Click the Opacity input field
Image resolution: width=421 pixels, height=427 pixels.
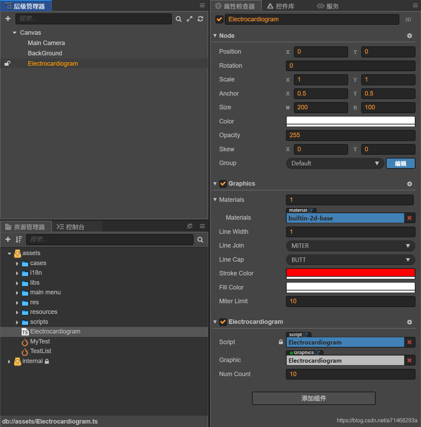351,135
